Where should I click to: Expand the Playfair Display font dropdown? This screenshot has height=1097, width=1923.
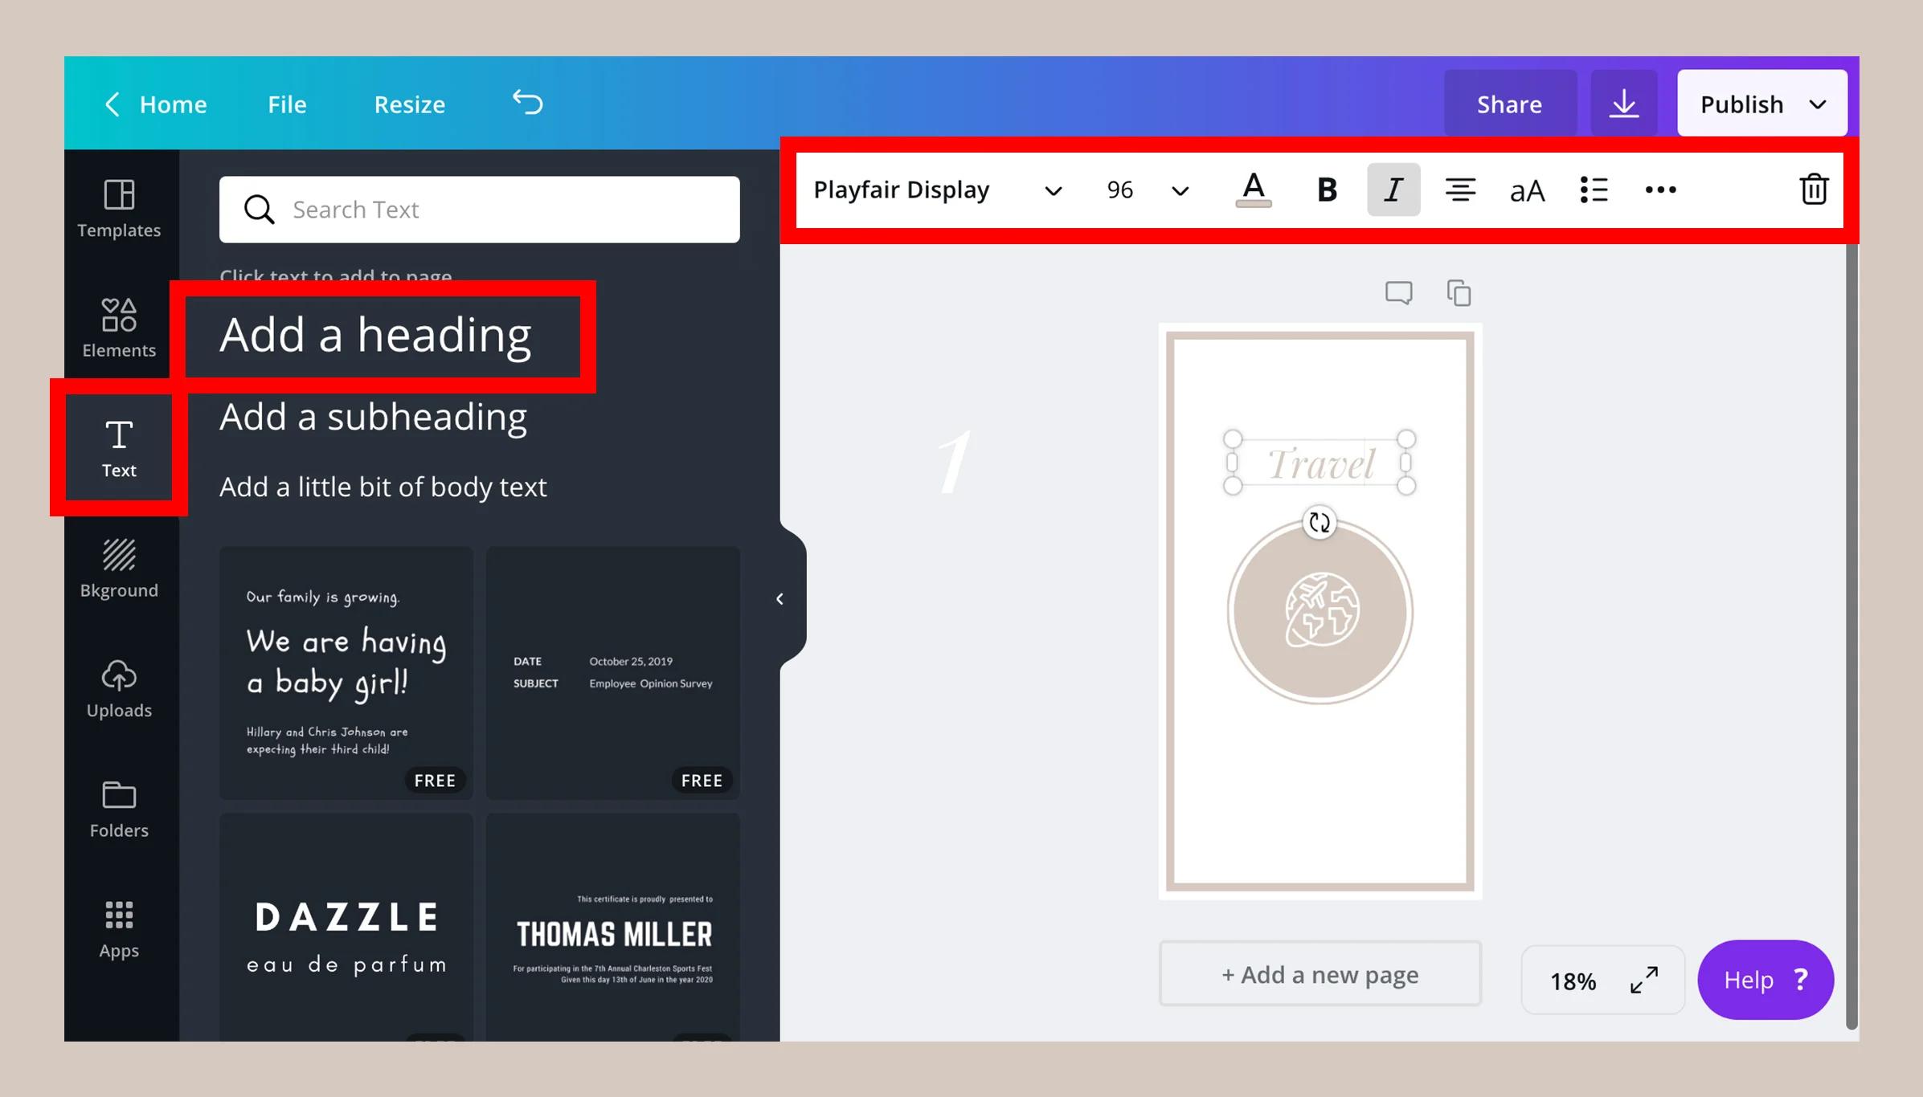[x=1052, y=191]
